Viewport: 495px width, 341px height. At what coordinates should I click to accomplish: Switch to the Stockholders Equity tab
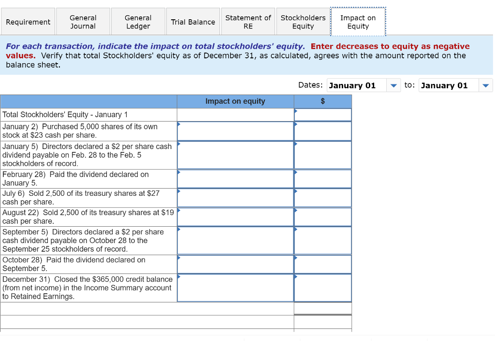[x=303, y=22]
